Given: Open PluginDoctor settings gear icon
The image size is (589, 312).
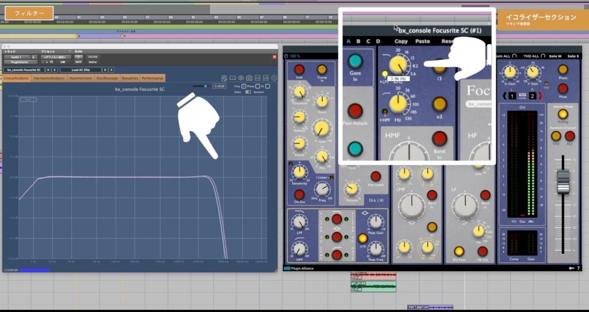Looking at the screenshot, I should pos(274,78).
